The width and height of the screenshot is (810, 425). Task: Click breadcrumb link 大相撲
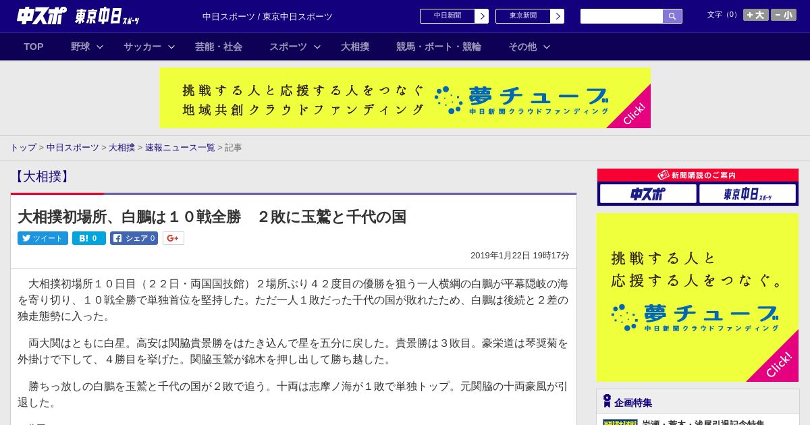[x=122, y=147]
